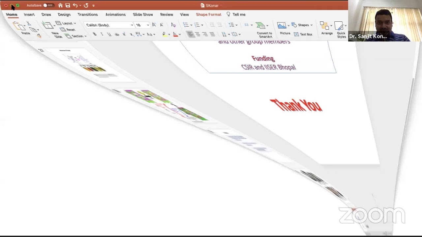Switch to the Home tab
The width and height of the screenshot is (422, 237).
click(12, 14)
